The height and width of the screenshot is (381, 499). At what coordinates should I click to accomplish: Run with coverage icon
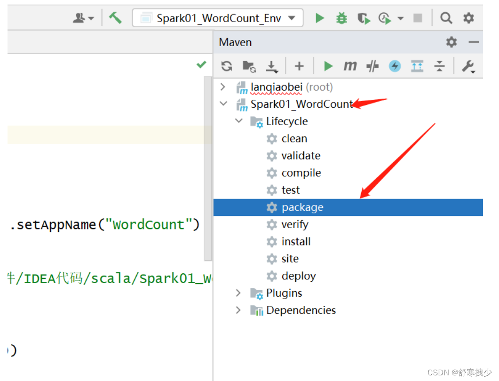[364, 18]
